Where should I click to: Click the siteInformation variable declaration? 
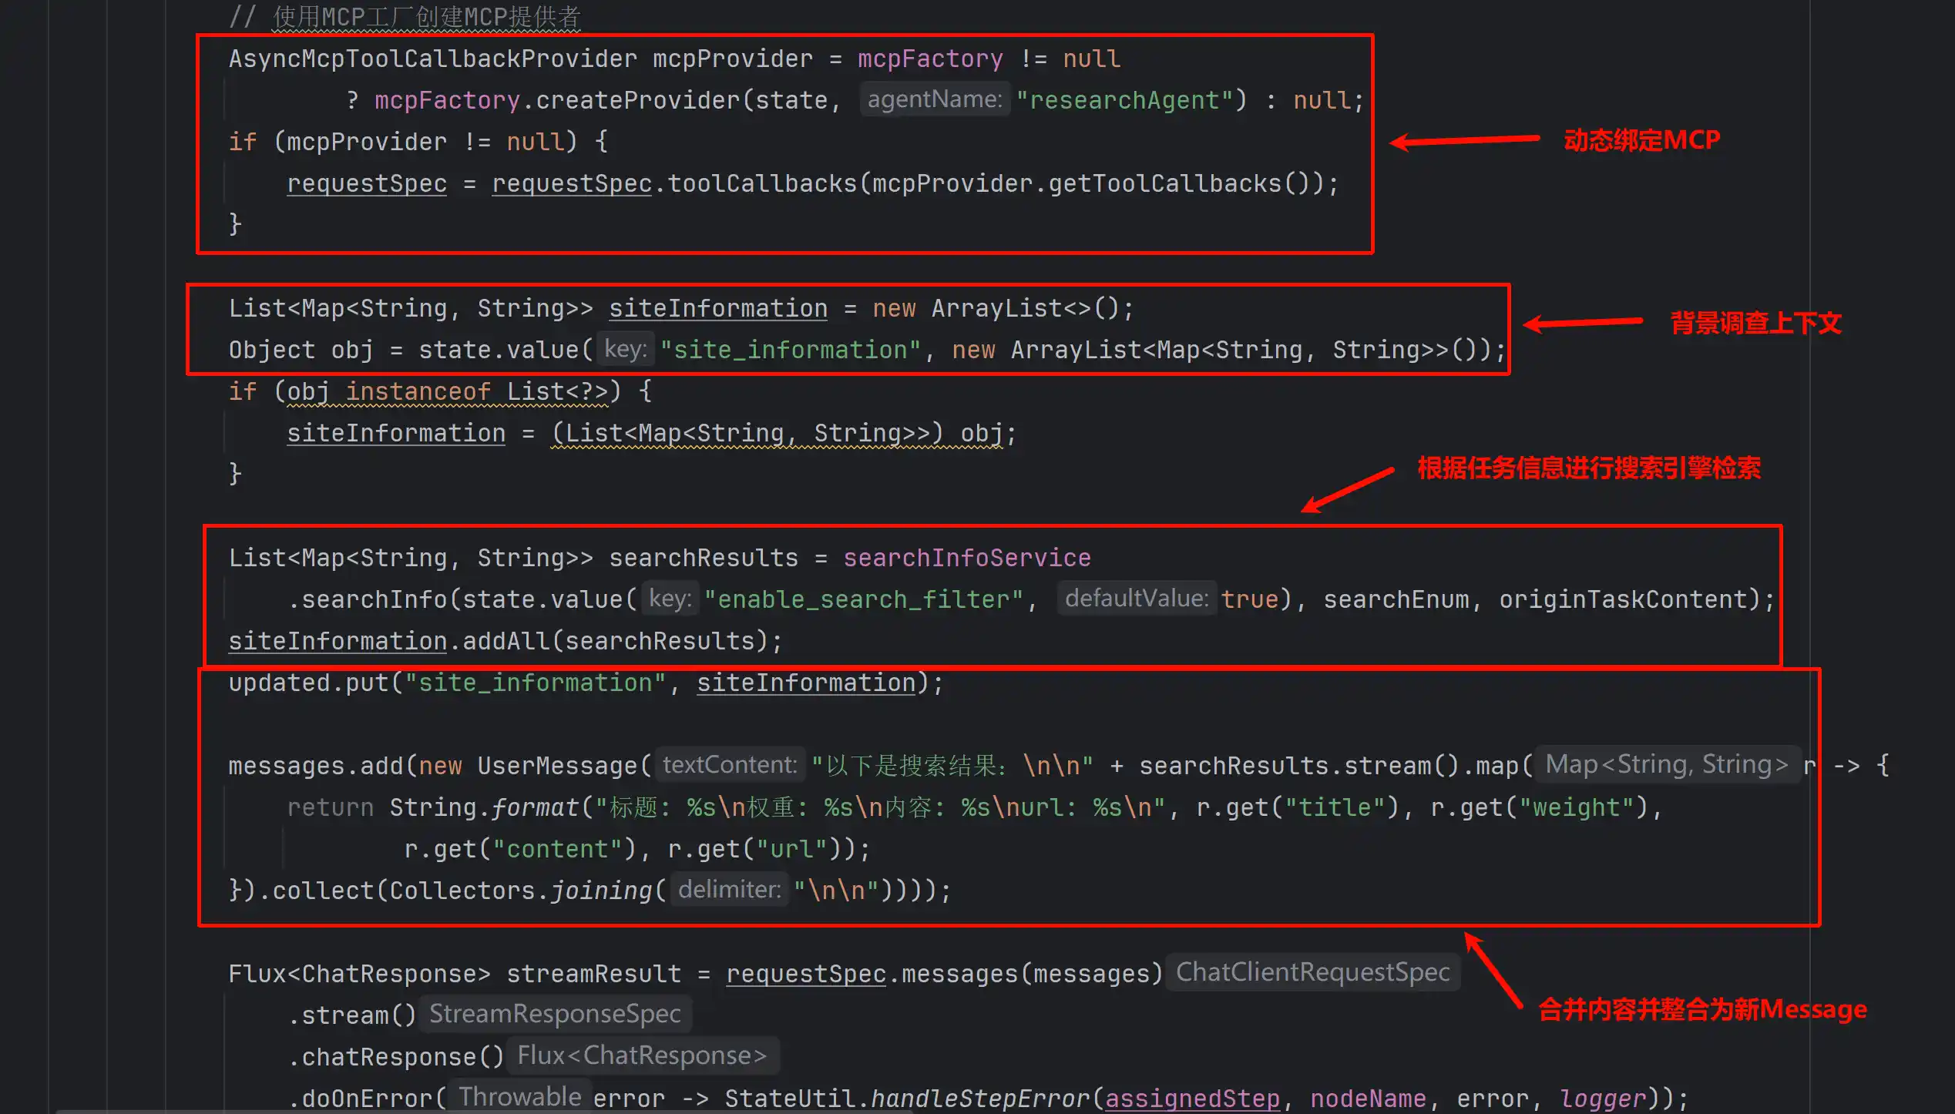[717, 308]
